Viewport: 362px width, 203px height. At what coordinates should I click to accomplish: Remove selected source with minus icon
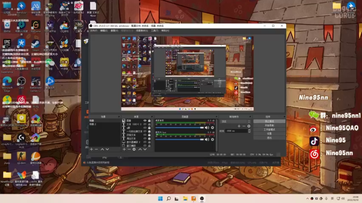pos(129,149)
